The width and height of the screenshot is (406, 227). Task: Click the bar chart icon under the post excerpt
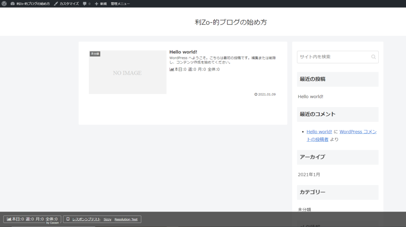point(172,69)
